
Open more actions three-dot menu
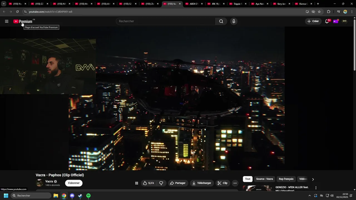pos(235,183)
